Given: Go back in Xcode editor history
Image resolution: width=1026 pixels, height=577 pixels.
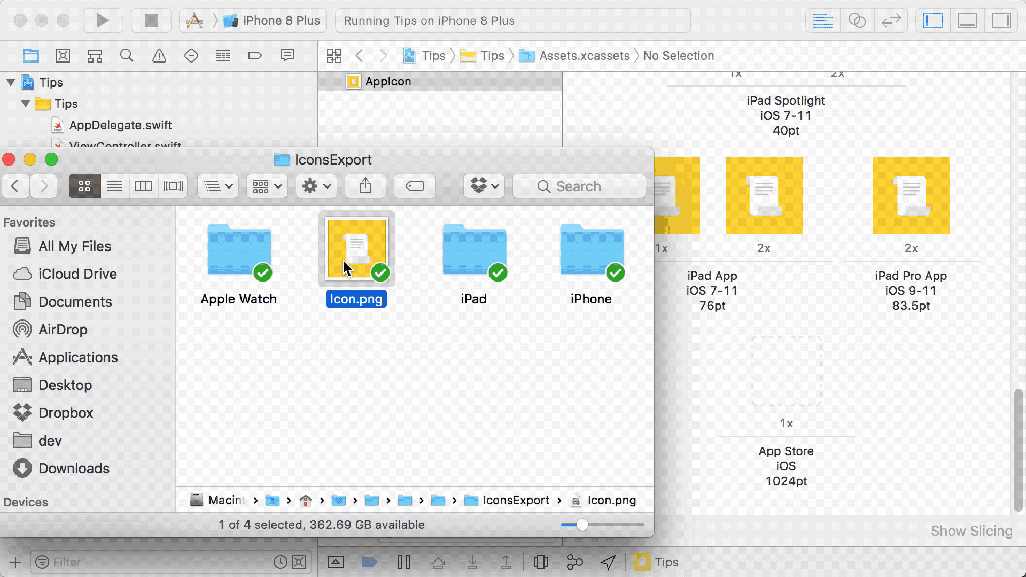Looking at the screenshot, I should pos(360,56).
